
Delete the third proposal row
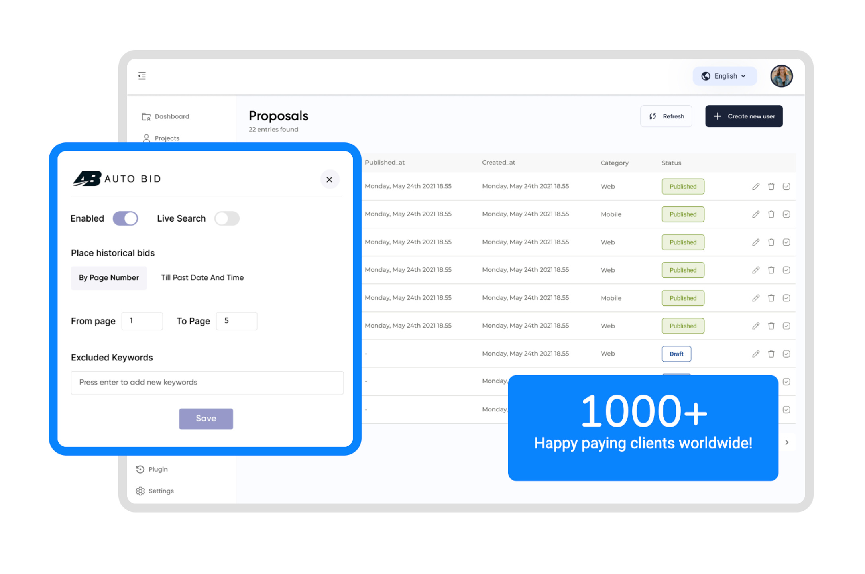point(771,242)
